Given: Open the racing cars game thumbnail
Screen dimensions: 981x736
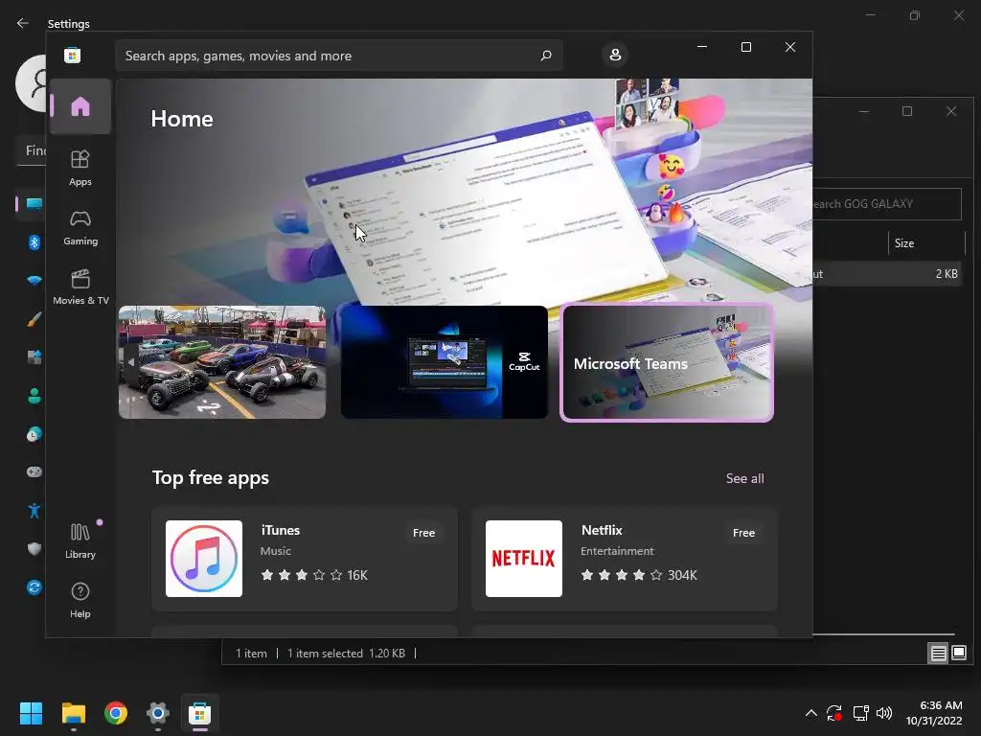Looking at the screenshot, I should click(x=222, y=361).
